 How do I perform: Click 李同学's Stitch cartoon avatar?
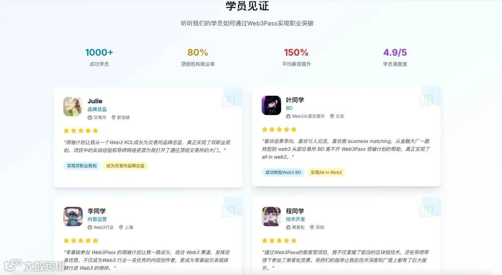pyautogui.click(x=73, y=216)
